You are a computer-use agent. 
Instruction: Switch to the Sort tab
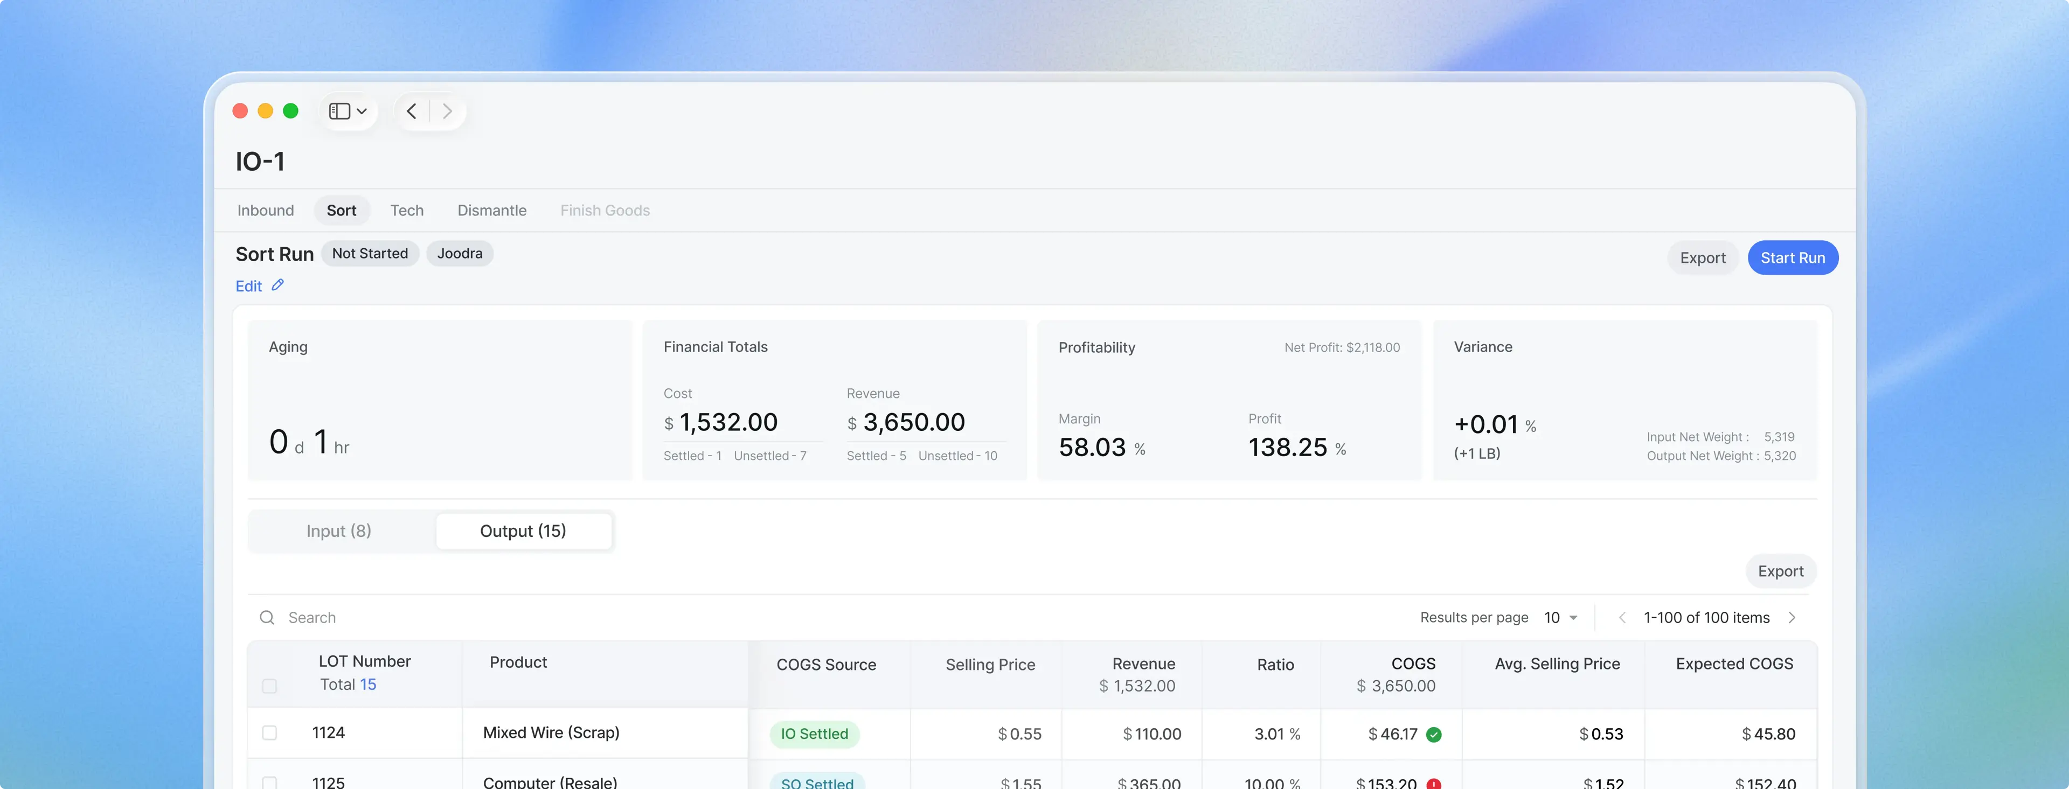click(x=342, y=210)
